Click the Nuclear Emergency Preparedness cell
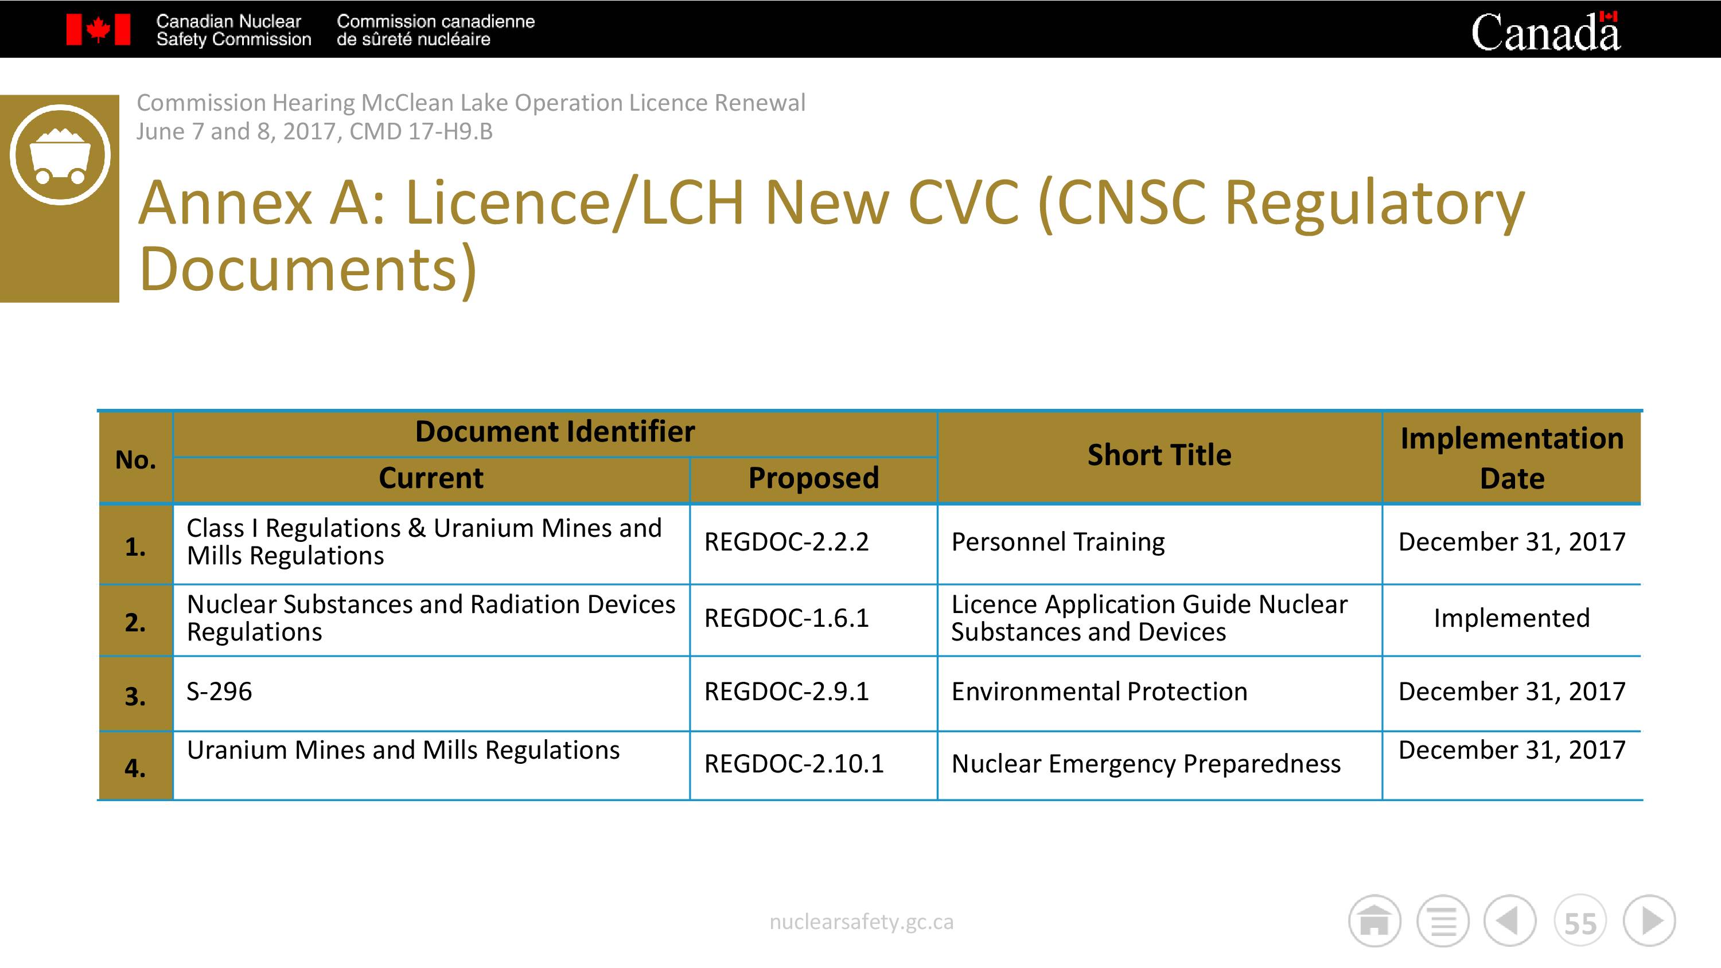The image size is (1721, 968). tap(1159, 765)
